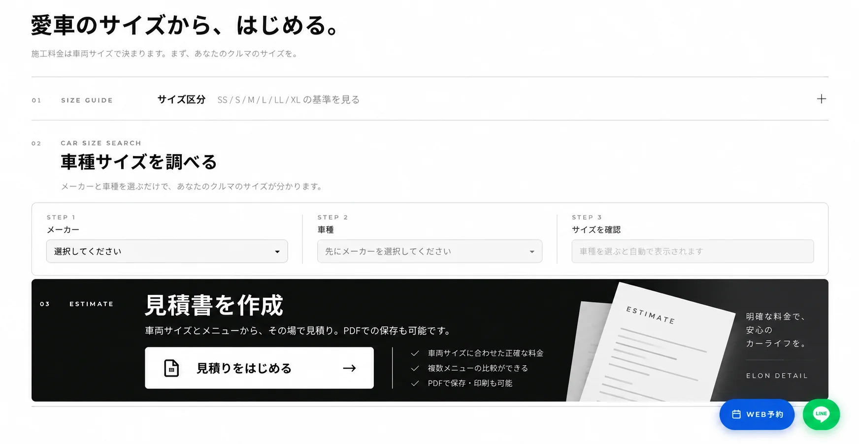This screenshot has height=444, width=859.
Task: Click the 03 ESTIMATE section label
Action: coord(77,304)
